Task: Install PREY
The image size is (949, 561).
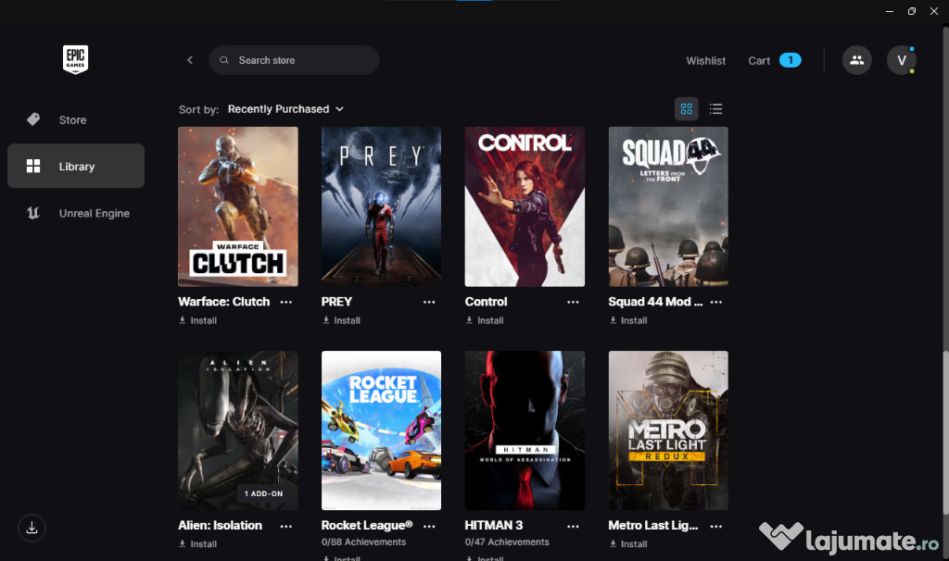Action: (341, 320)
